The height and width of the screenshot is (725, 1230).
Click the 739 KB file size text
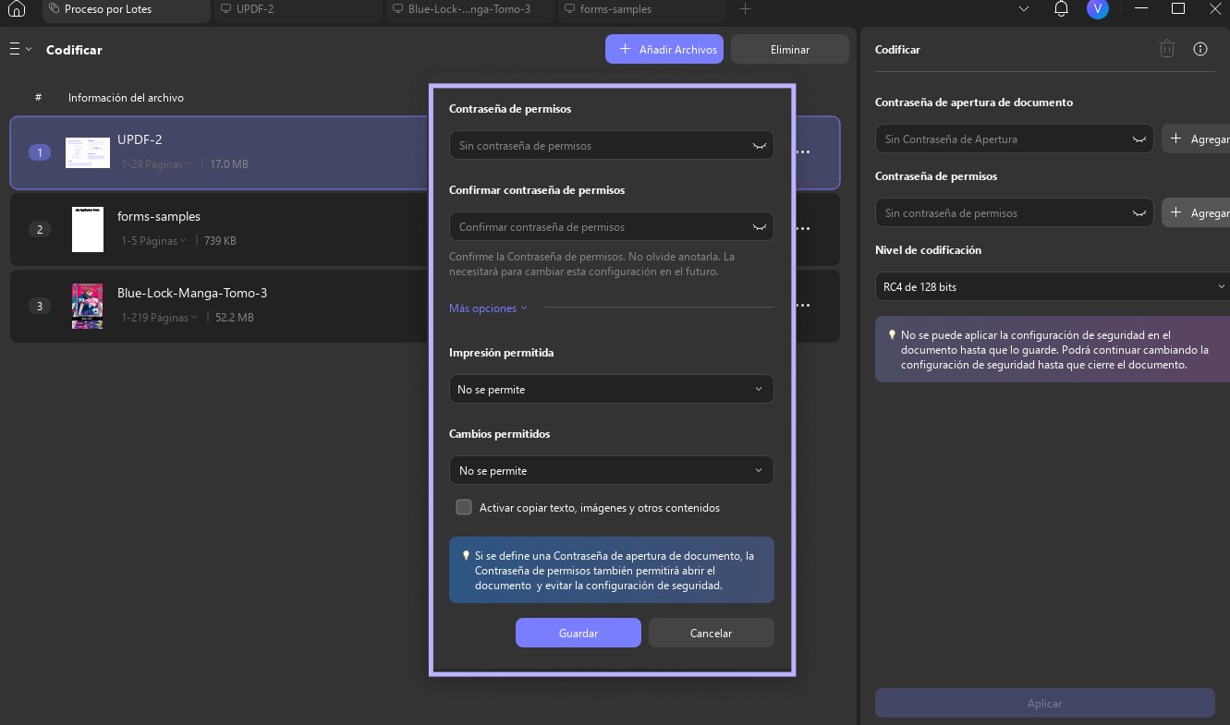pyautogui.click(x=220, y=241)
